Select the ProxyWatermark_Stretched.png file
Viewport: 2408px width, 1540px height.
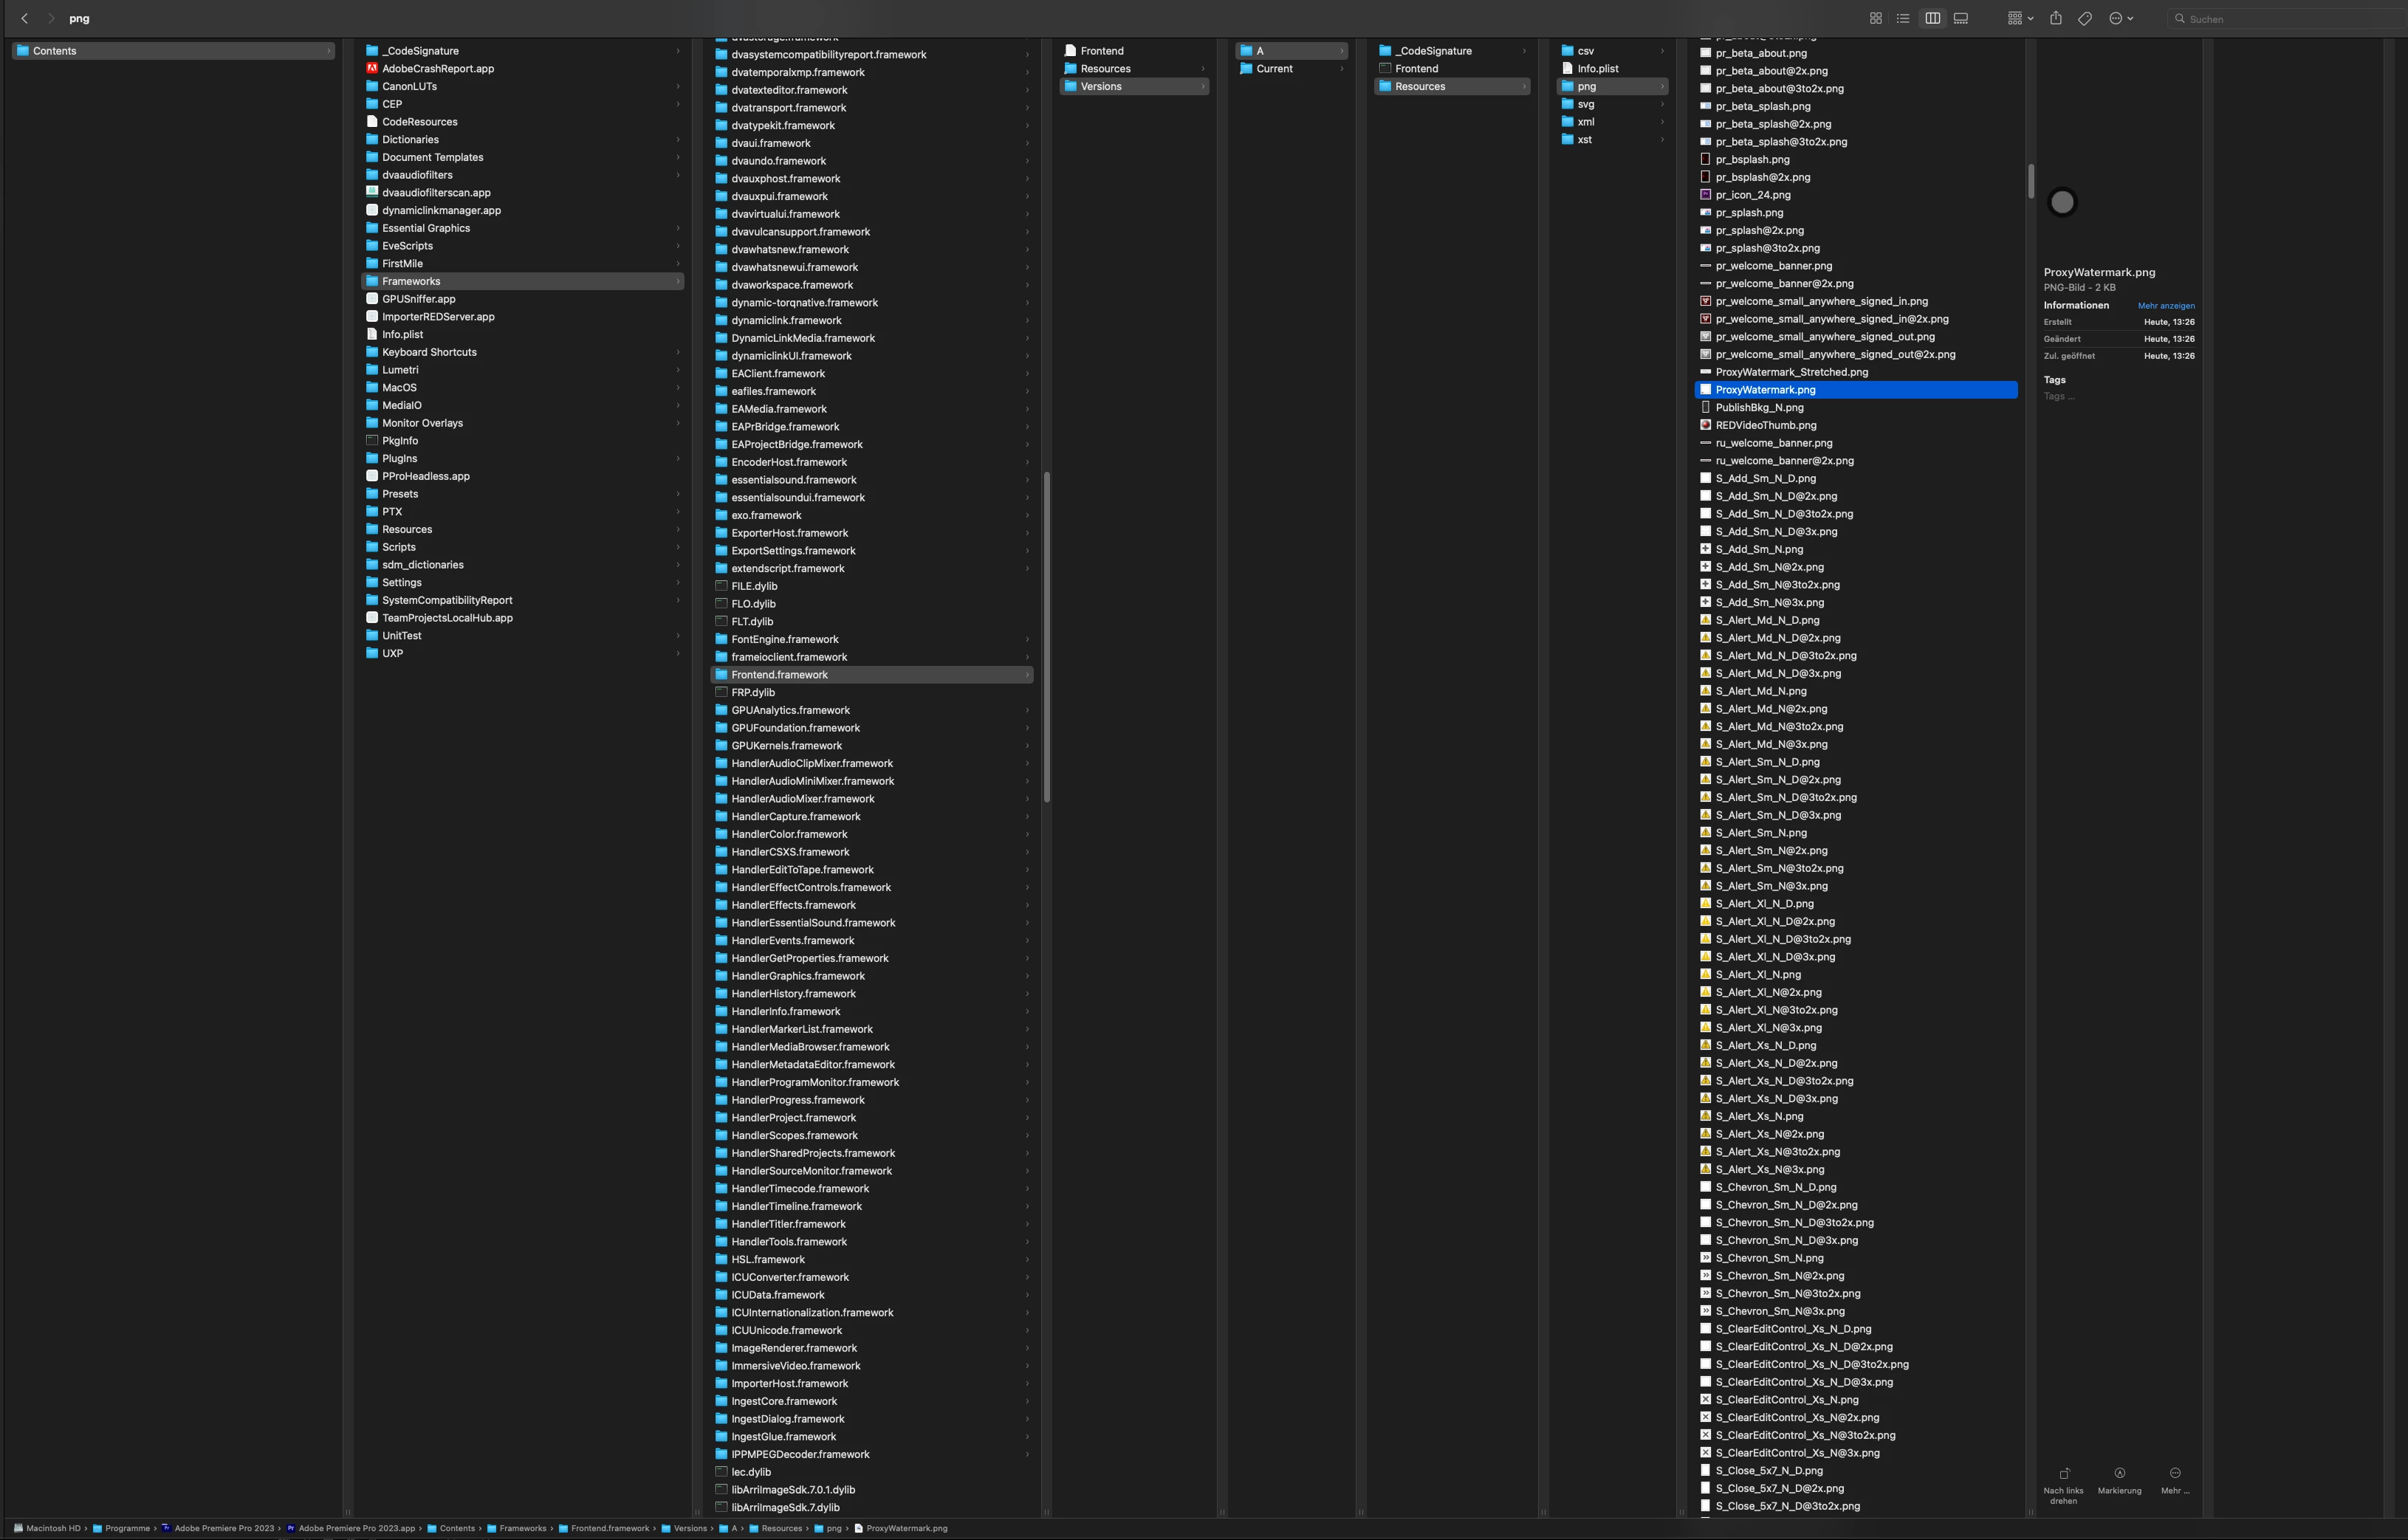[x=1791, y=372]
